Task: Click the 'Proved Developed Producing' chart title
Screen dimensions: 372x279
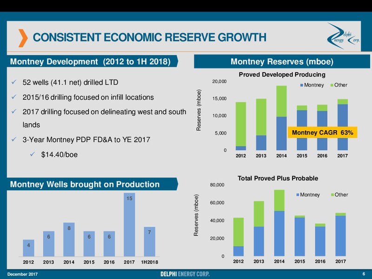Action: tap(282, 74)
